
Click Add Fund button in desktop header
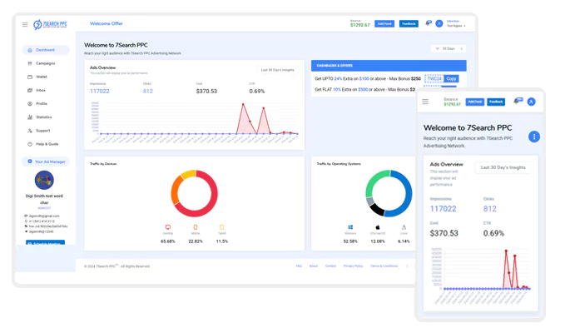point(384,24)
